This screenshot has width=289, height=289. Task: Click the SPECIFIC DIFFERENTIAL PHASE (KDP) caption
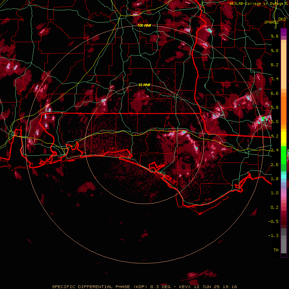100,287
